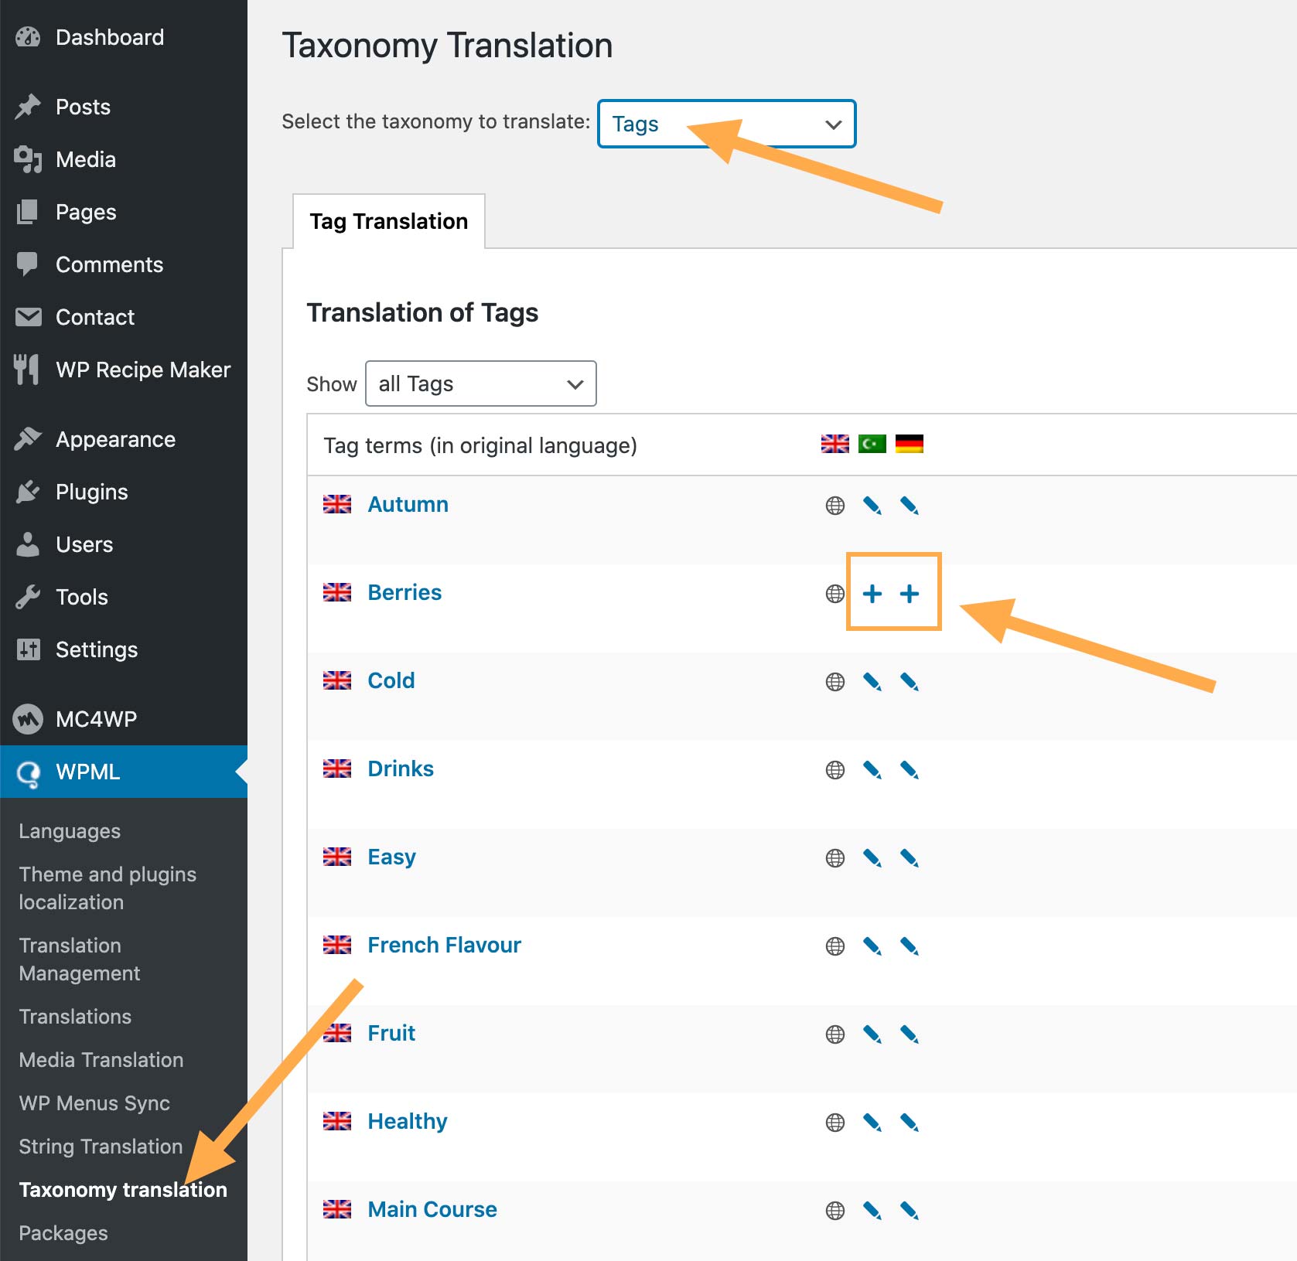Click the pencil icon to edit Cold's translation
The image size is (1297, 1261).
872,681
